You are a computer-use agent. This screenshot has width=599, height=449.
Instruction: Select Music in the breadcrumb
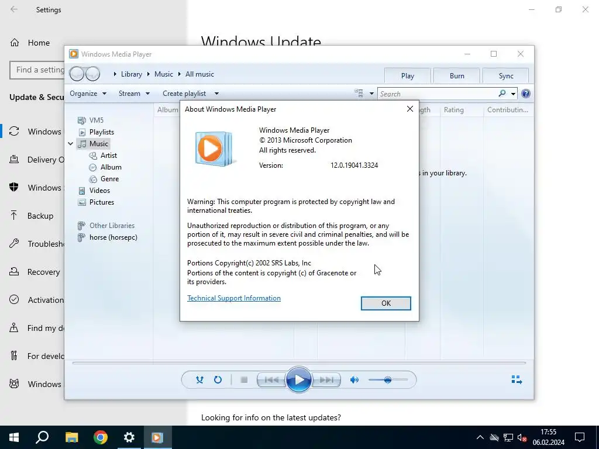(x=164, y=74)
